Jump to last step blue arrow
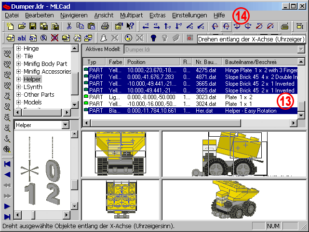The width and height of the screenshot is (309, 232). point(7,217)
